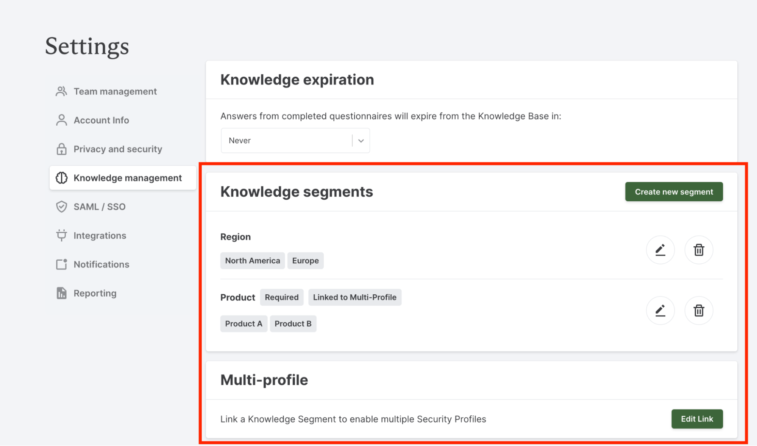Click the Region segment name

[235, 237]
